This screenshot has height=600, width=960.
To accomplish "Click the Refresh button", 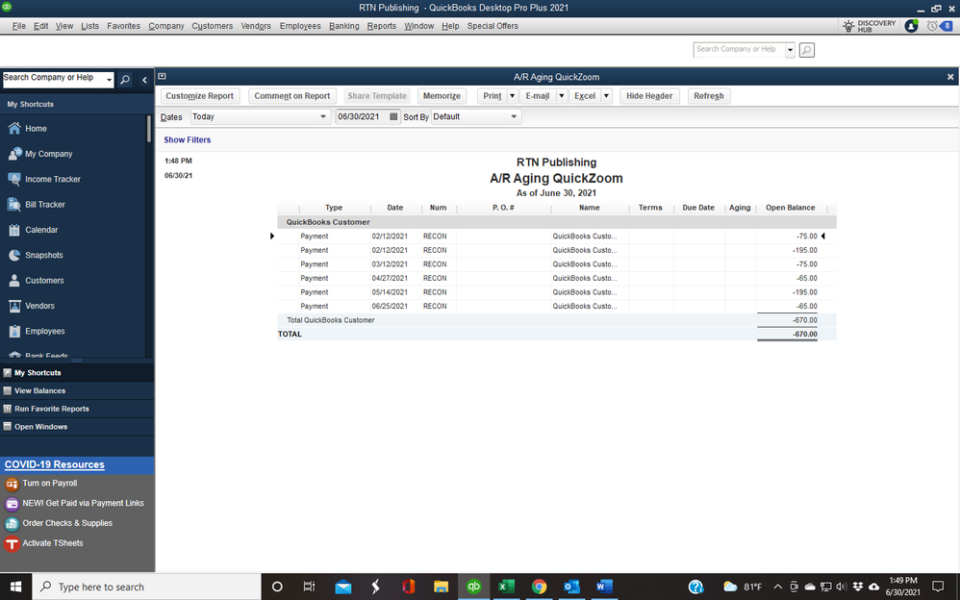I will (709, 95).
